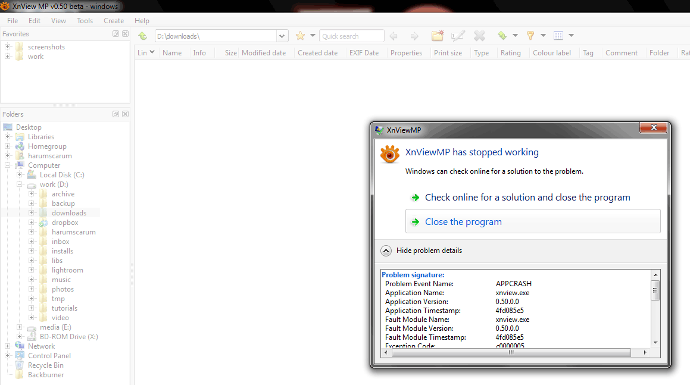Open the View menu
Image resolution: width=690 pixels, height=385 pixels.
(x=58, y=21)
